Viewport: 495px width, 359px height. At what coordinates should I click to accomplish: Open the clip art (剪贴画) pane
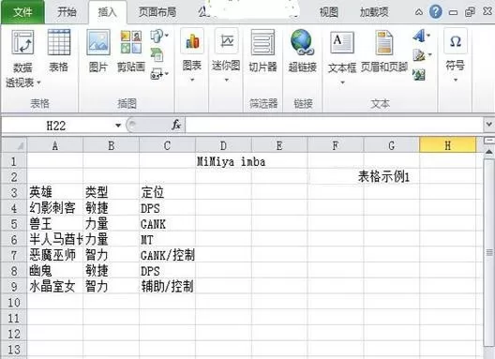[x=131, y=51]
